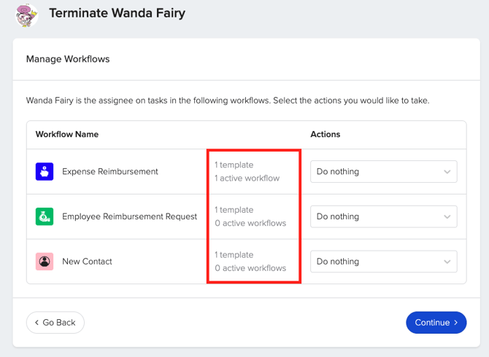Viewport: 489px width, 357px height.
Task: Click the New Contact workflow name
Action: (87, 262)
